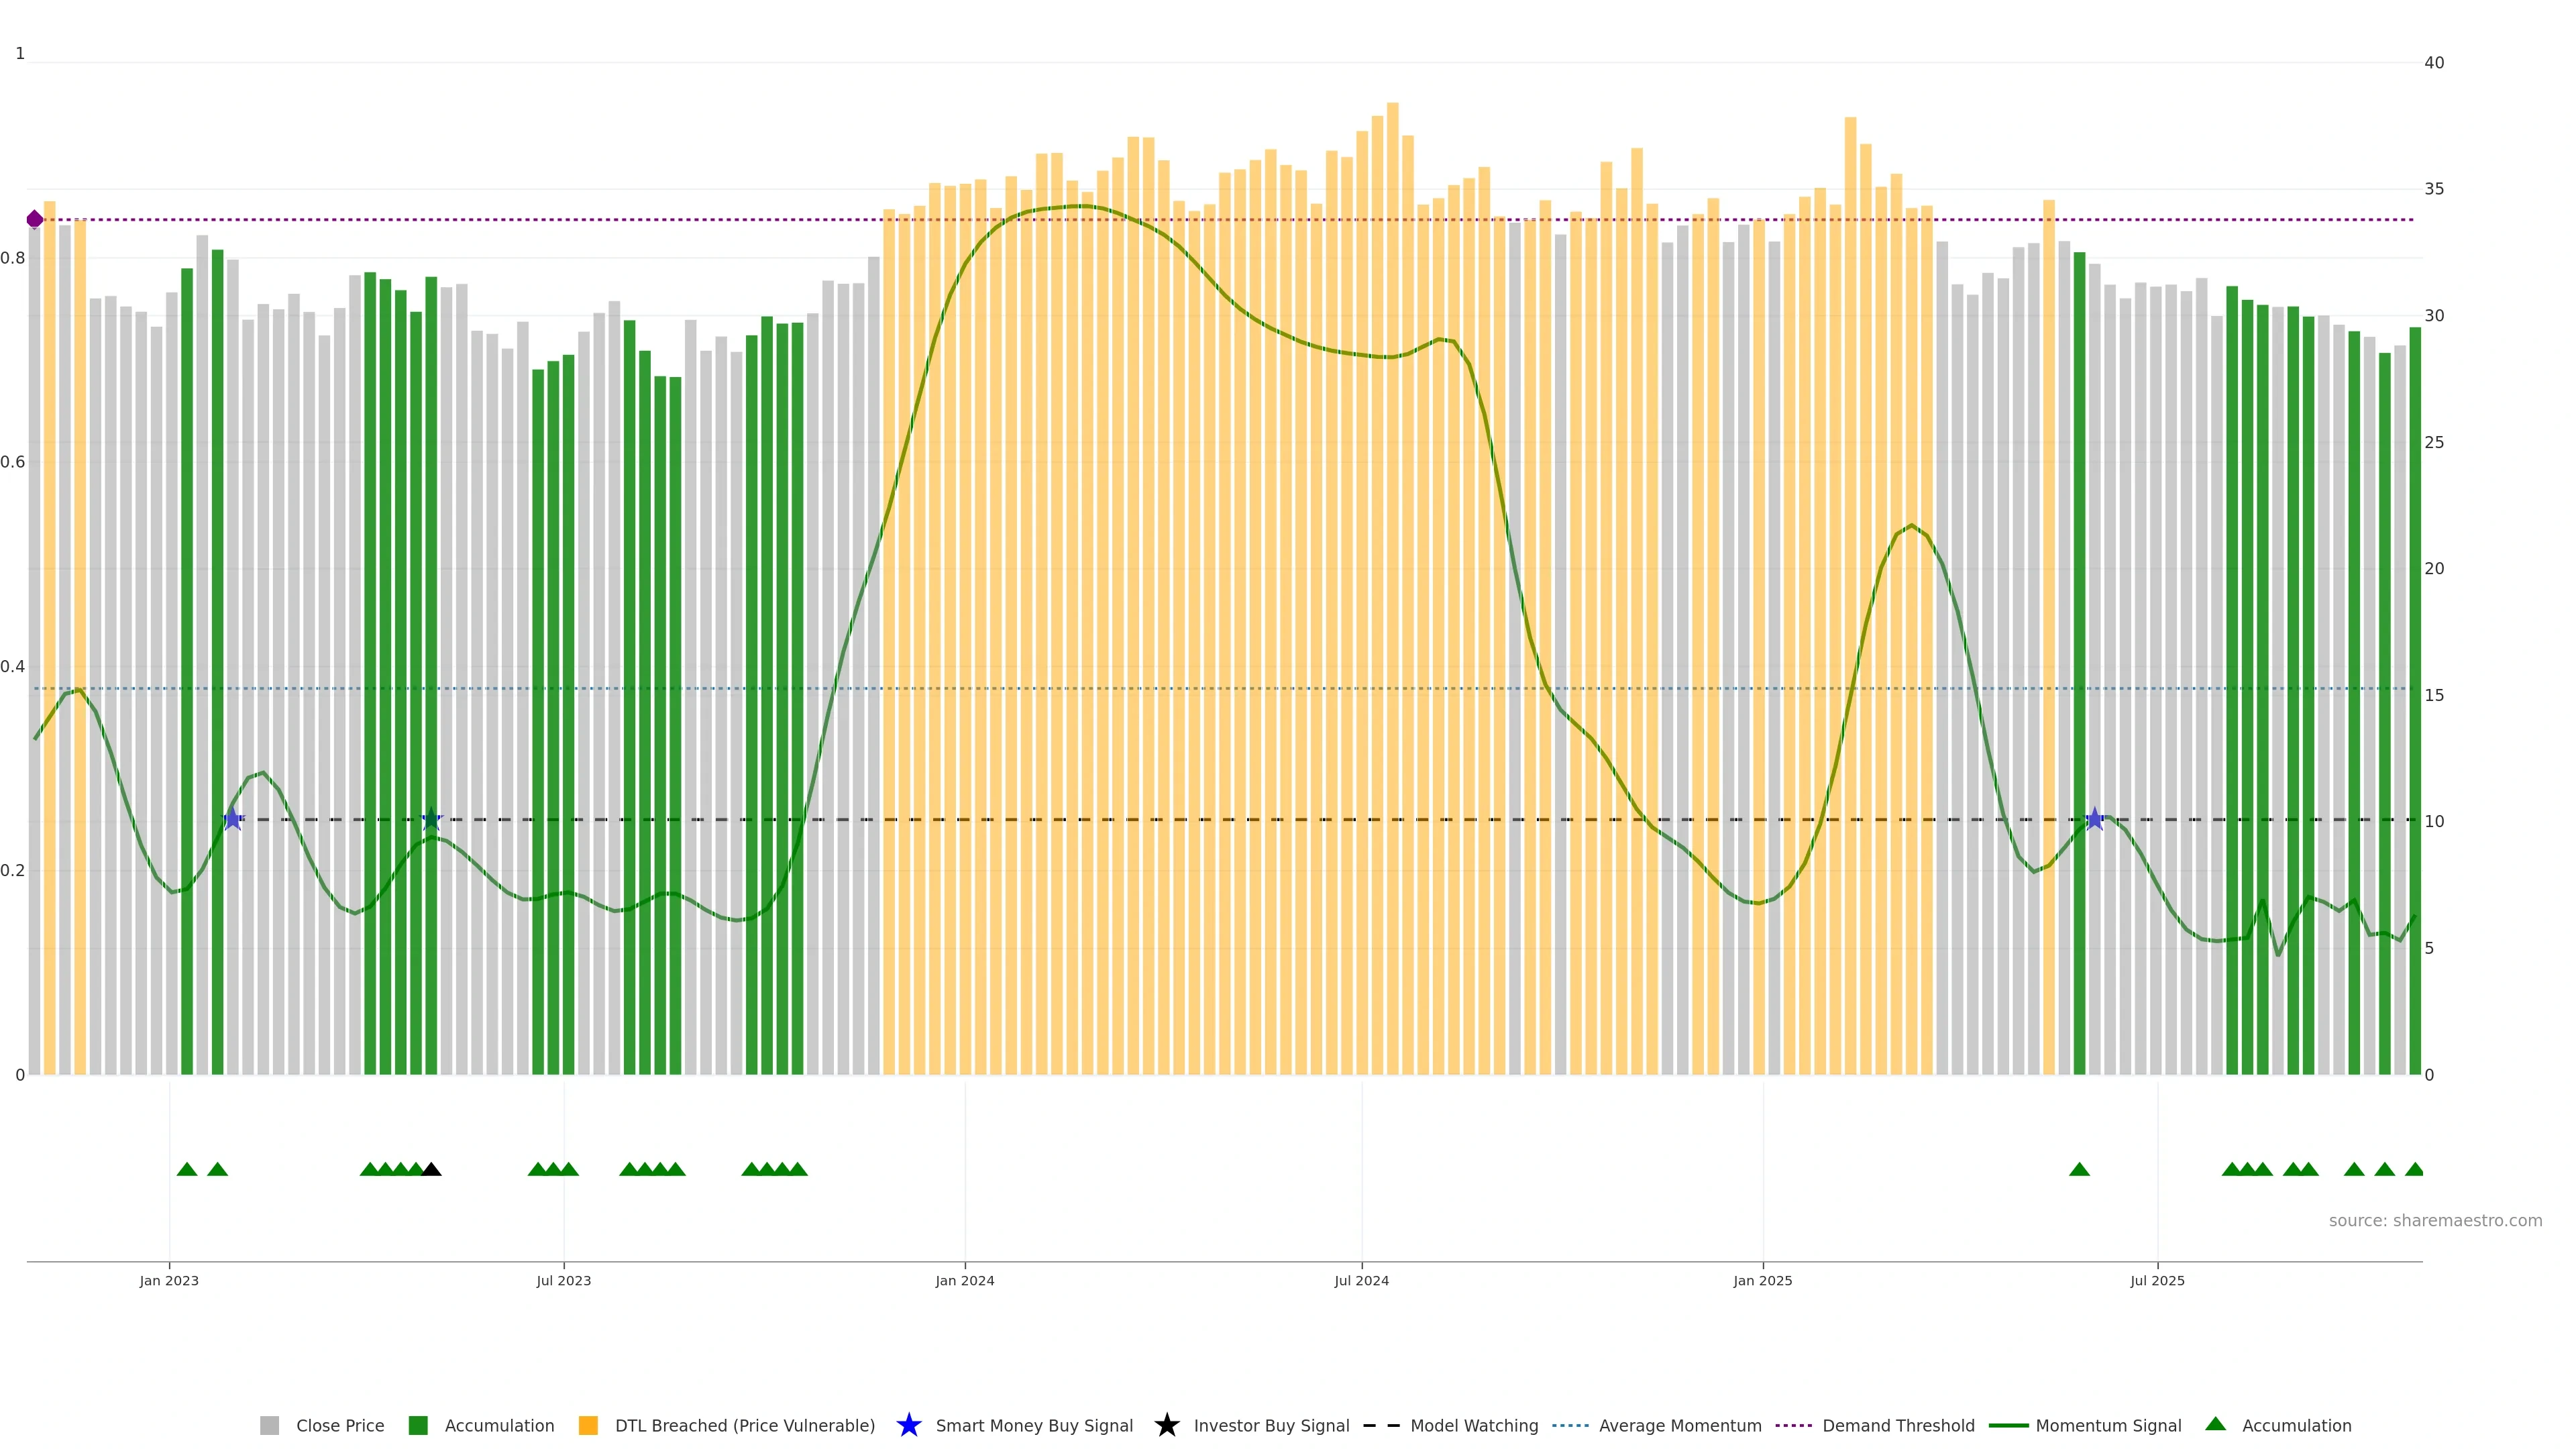This screenshot has height=1449, width=2576.
Task: Click the green Accumulation color swatch
Action: click(x=418, y=1426)
